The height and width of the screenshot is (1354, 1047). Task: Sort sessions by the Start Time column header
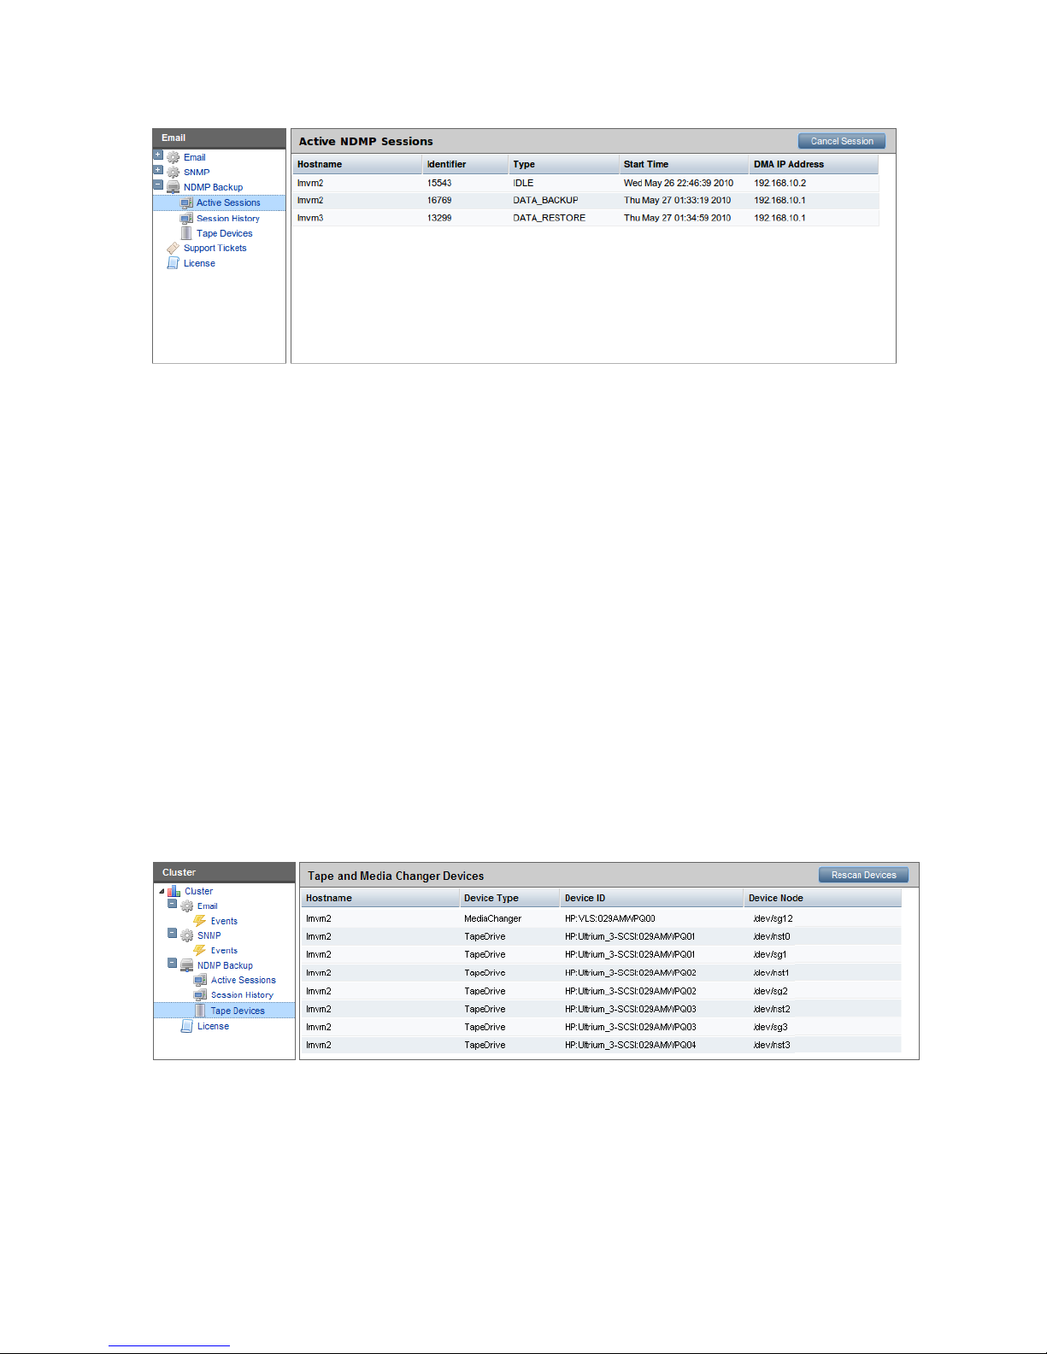coord(646,164)
